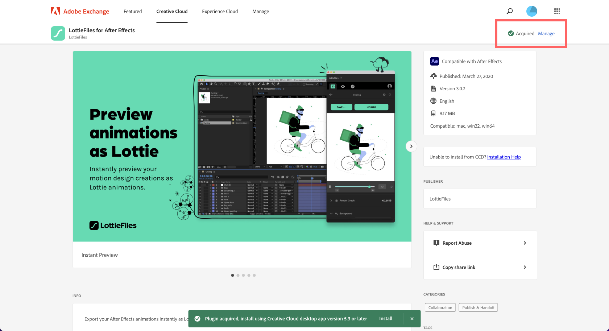Go to the Featured tab
This screenshot has width=609, height=331.
[133, 11]
